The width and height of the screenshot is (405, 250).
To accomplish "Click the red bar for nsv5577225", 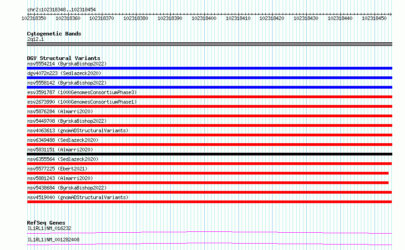I will click(x=208, y=173).
